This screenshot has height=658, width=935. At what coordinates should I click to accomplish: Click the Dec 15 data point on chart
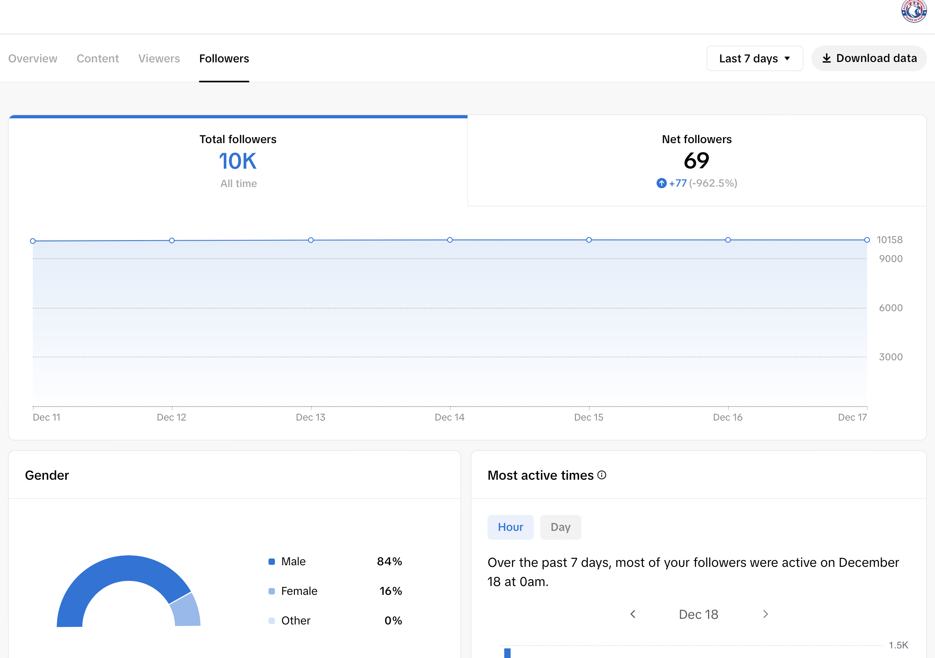coord(589,240)
